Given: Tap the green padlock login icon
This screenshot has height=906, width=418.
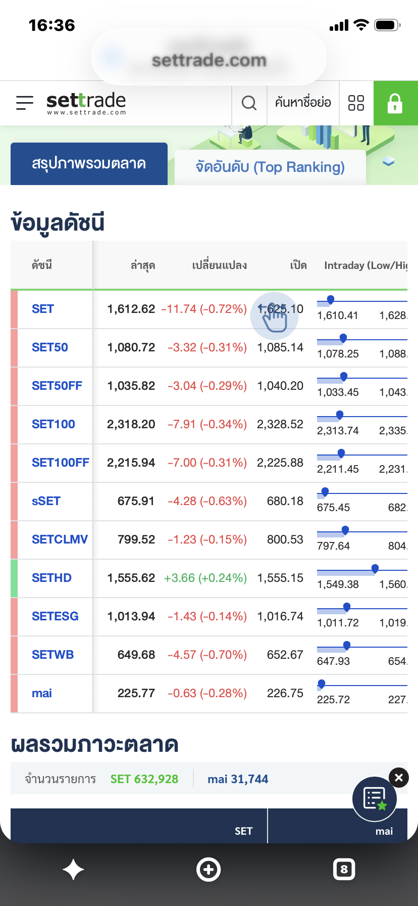Looking at the screenshot, I should tap(395, 103).
